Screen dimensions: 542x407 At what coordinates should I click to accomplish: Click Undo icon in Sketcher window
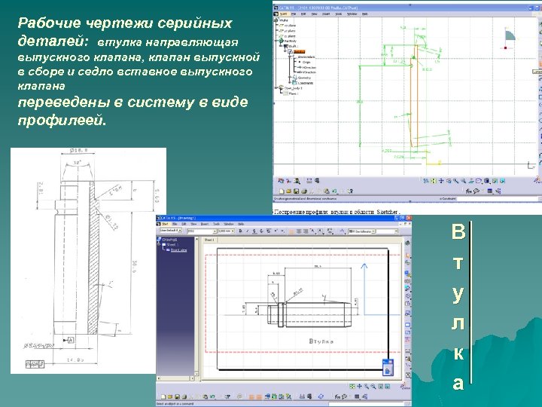[334, 191]
